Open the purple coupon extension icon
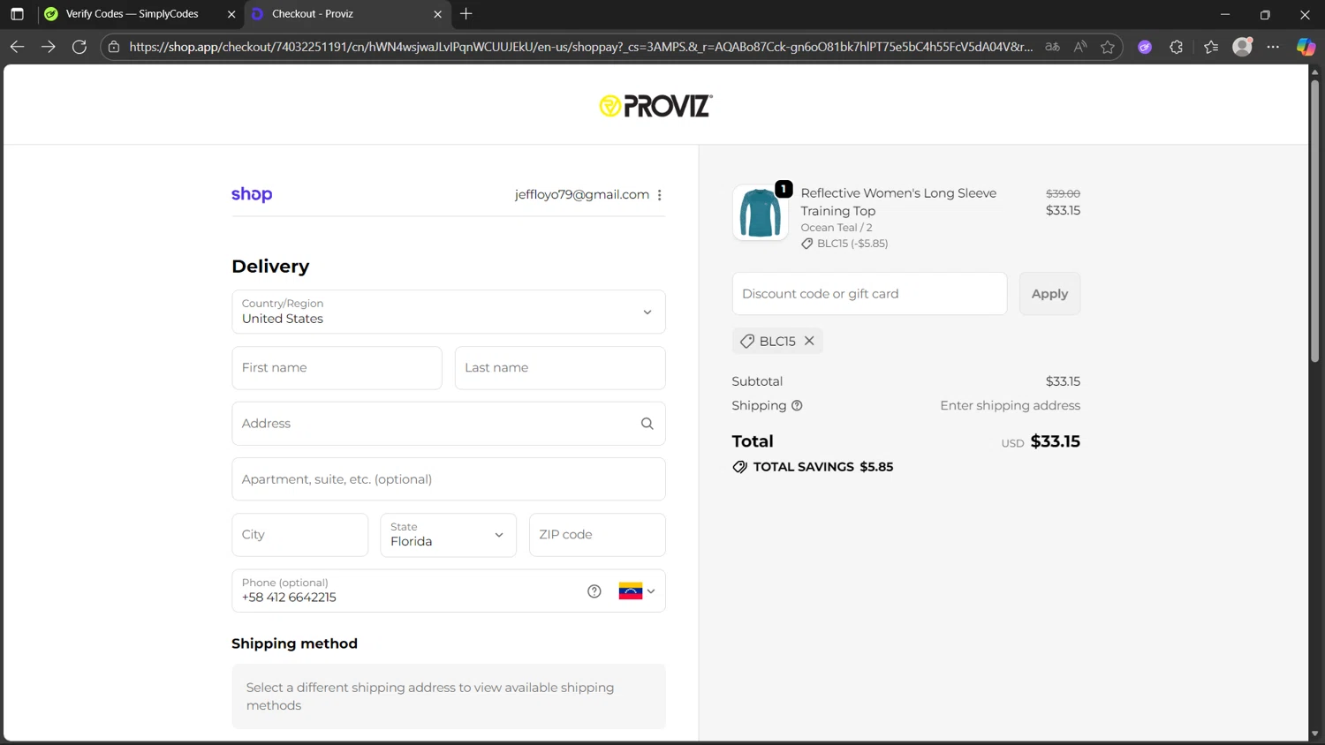1325x745 pixels. tap(1145, 47)
